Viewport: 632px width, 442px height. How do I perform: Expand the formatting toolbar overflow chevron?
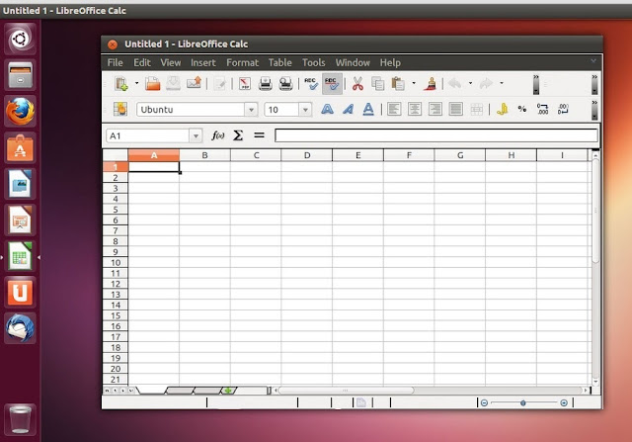(x=594, y=110)
